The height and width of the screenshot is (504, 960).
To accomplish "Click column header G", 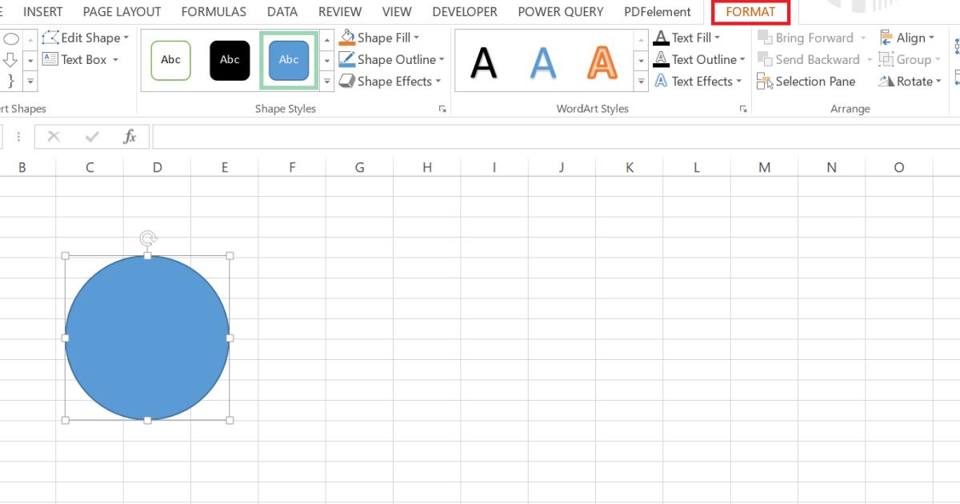I will 359,166.
